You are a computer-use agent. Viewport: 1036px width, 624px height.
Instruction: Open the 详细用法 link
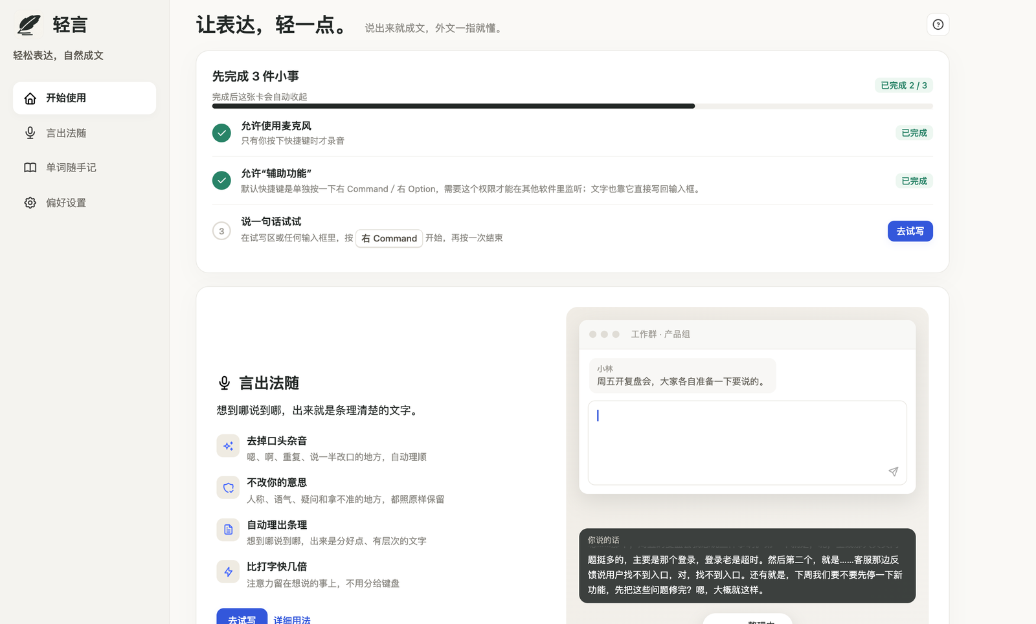click(292, 619)
